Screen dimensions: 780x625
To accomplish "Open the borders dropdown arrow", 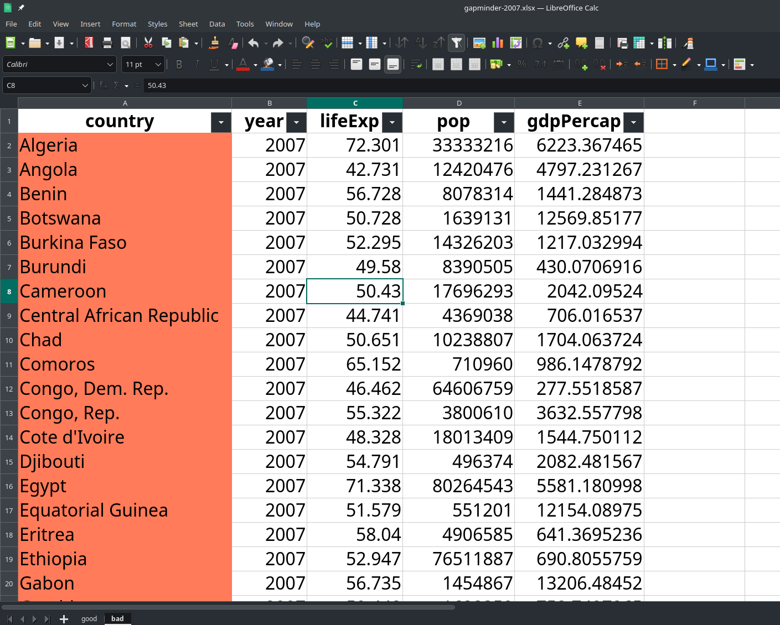I will 673,64.
